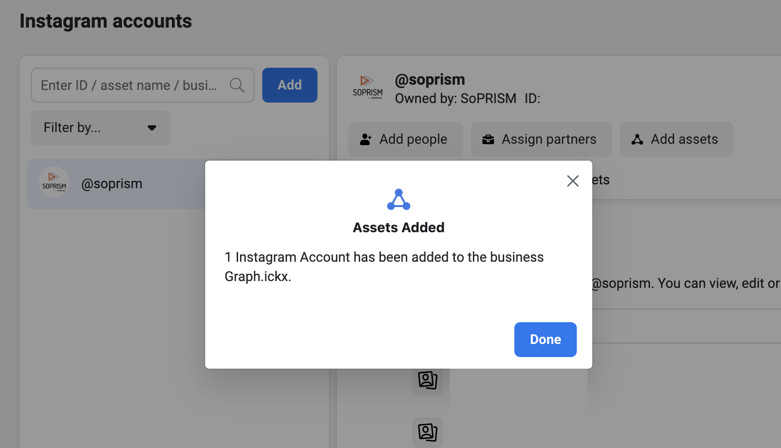Select @soprism in the accounts list
The width and height of the screenshot is (781, 448).
[116, 184]
